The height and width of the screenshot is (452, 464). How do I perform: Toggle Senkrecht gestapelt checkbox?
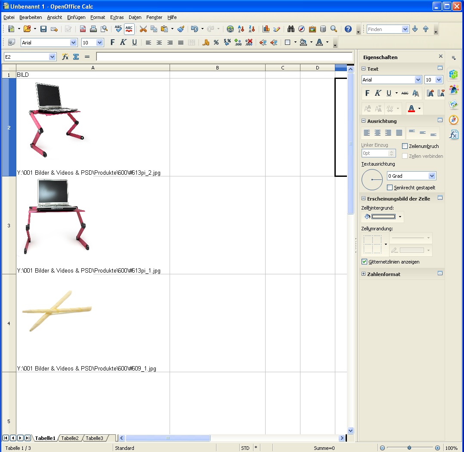[x=390, y=188]
